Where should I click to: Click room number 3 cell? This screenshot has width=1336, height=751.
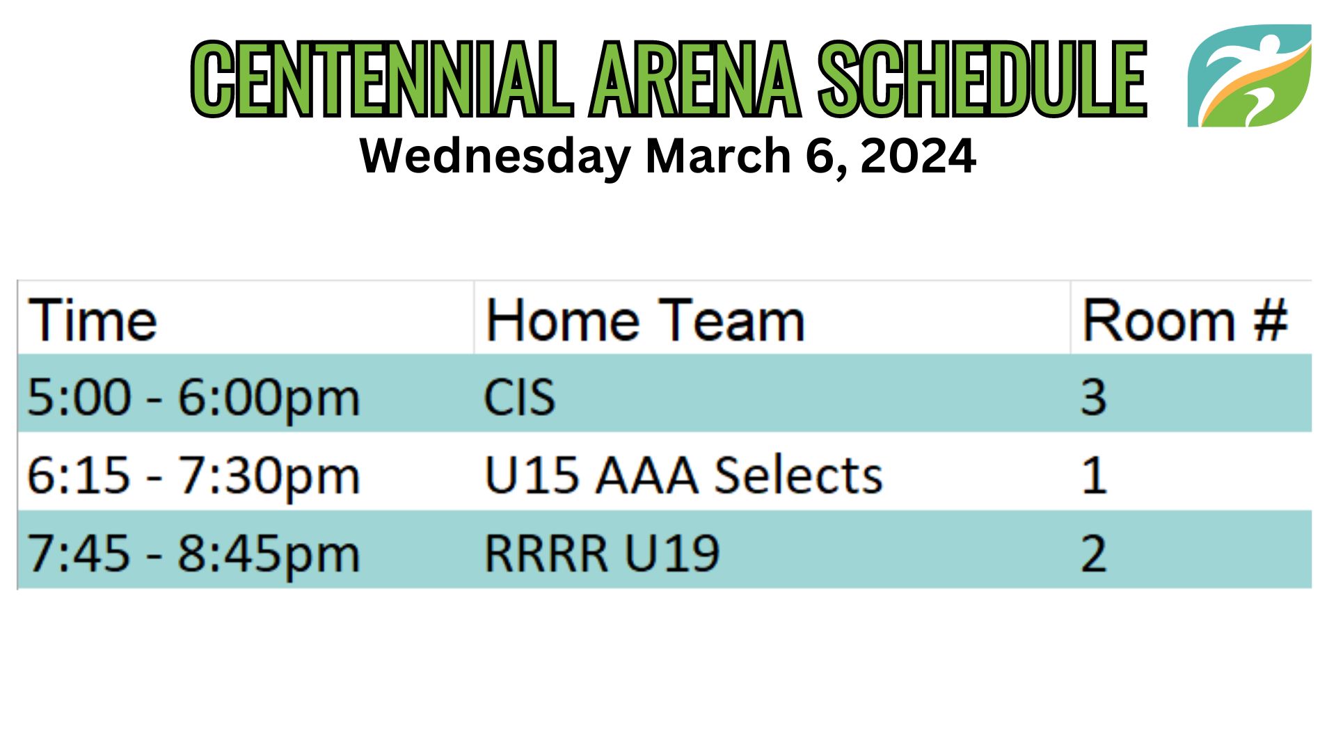pos(1191,394)
